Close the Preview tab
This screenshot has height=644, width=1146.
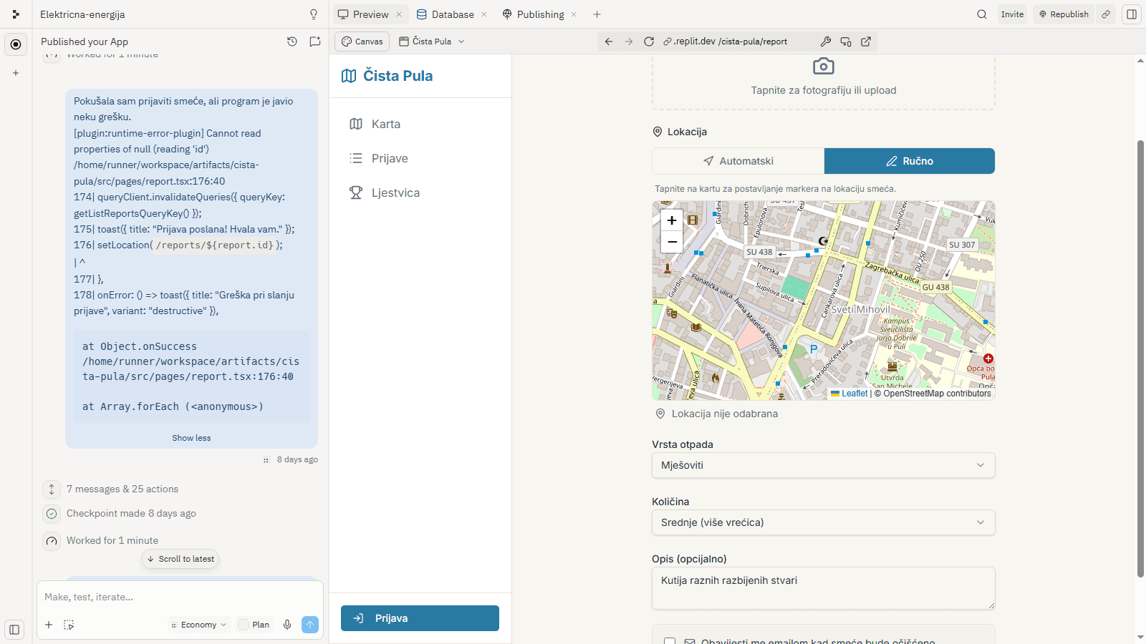coord(399,14)
